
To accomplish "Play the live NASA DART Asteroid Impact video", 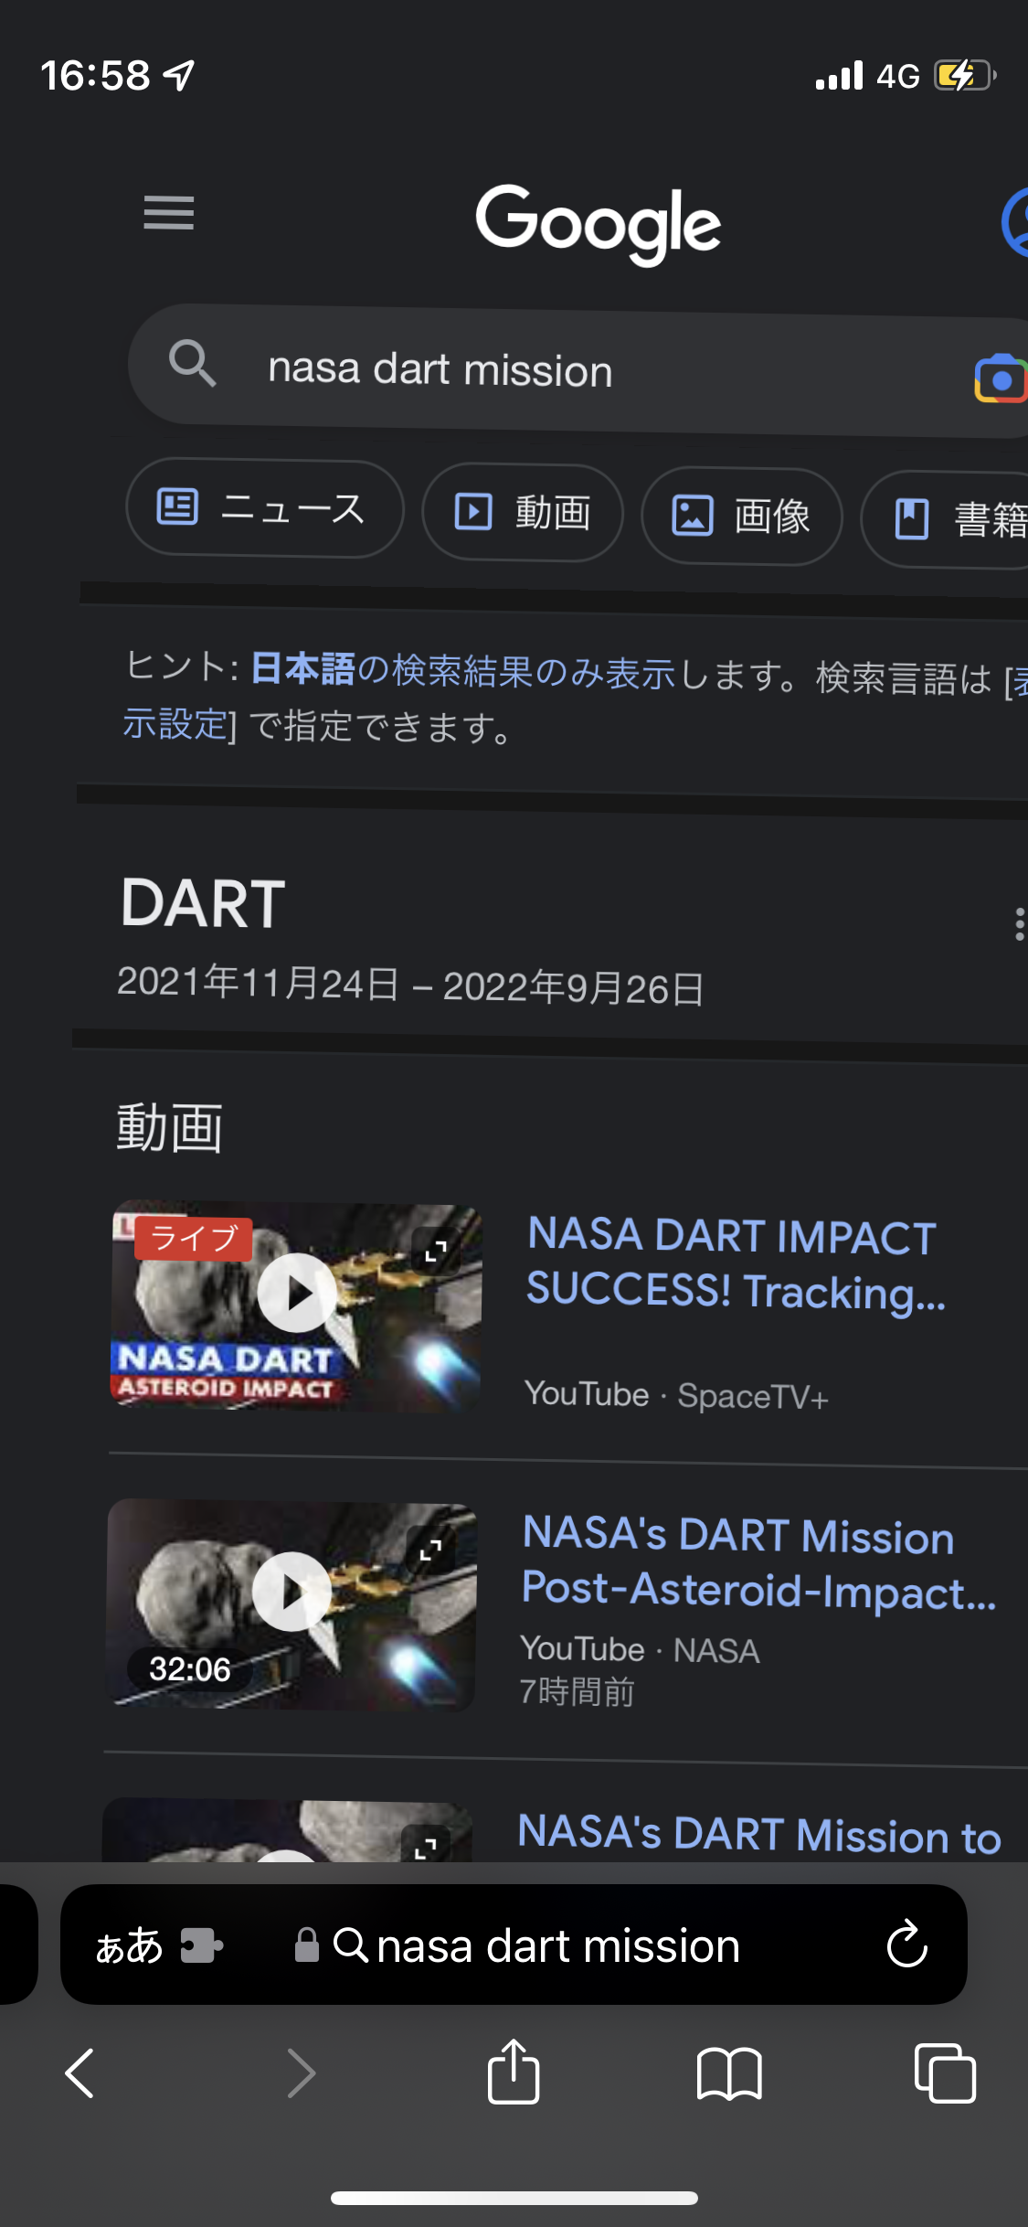I will pyautogui.click(x=297, y=1293).
